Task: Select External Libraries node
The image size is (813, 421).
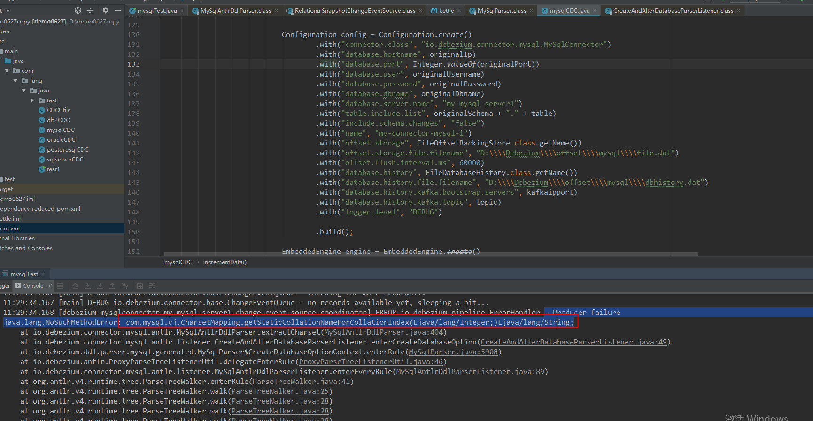Action: [17, 238]
